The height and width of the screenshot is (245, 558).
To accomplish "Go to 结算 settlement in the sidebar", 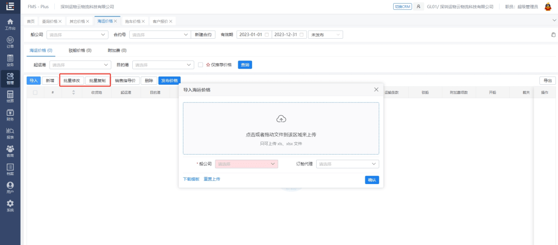I will point(10,97).
